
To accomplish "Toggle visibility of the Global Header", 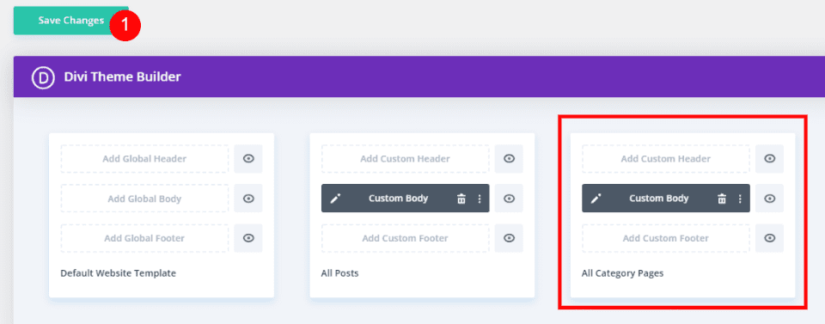I will (248, 158).
